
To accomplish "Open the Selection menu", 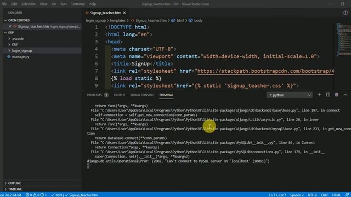I will tap(29, 4).
